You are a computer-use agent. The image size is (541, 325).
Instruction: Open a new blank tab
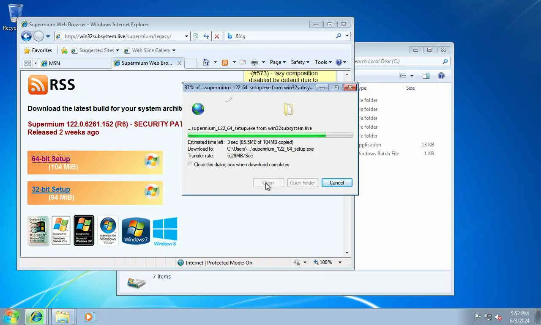click(191, 63)
